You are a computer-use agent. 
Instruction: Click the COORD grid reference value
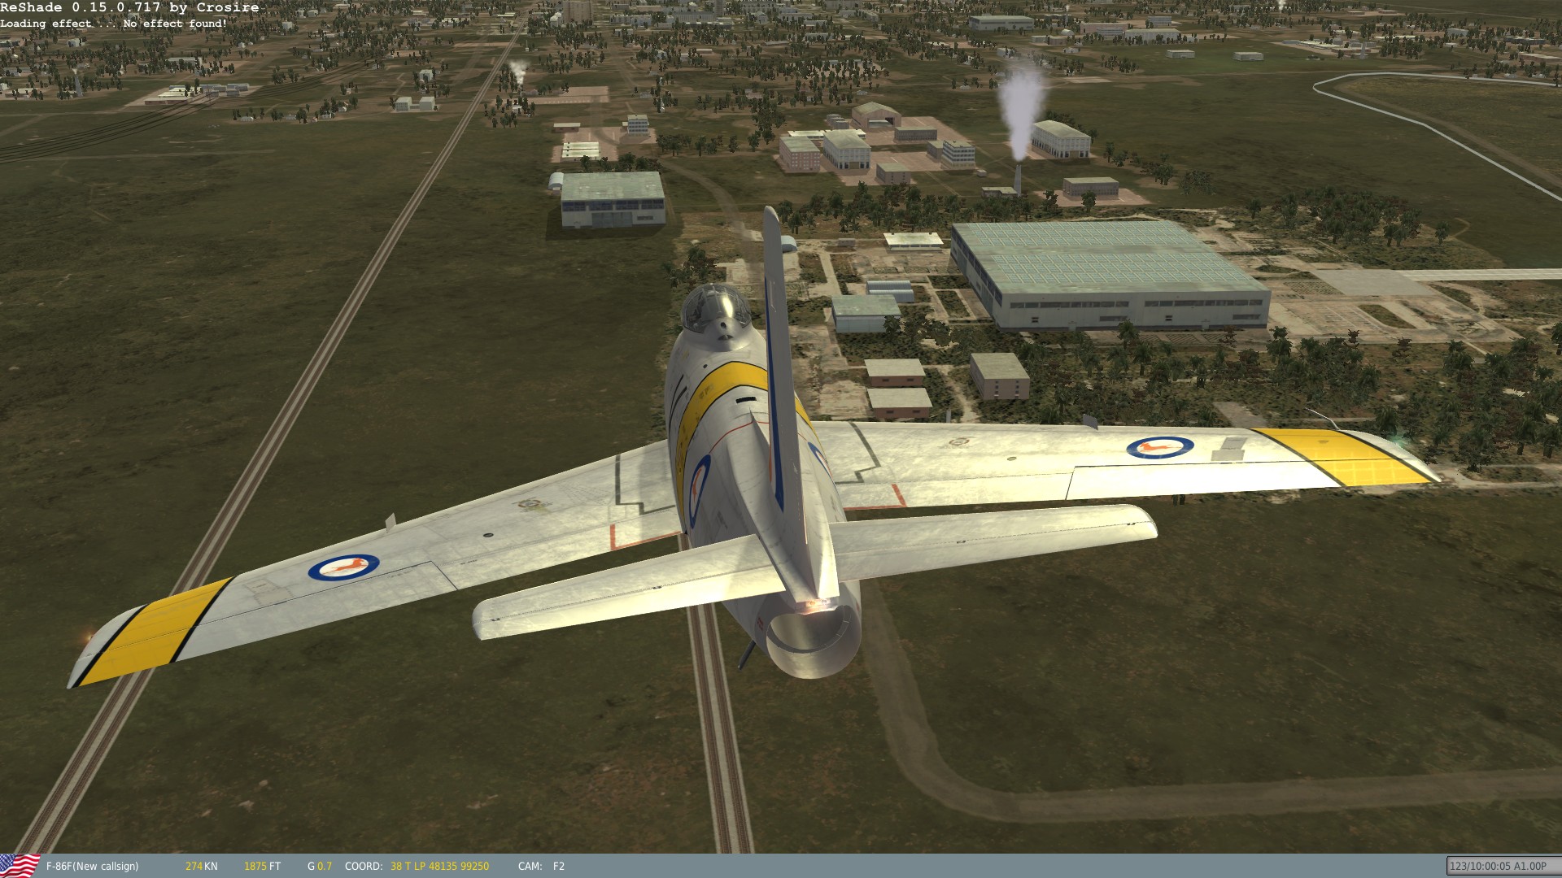tap(439, 867)
